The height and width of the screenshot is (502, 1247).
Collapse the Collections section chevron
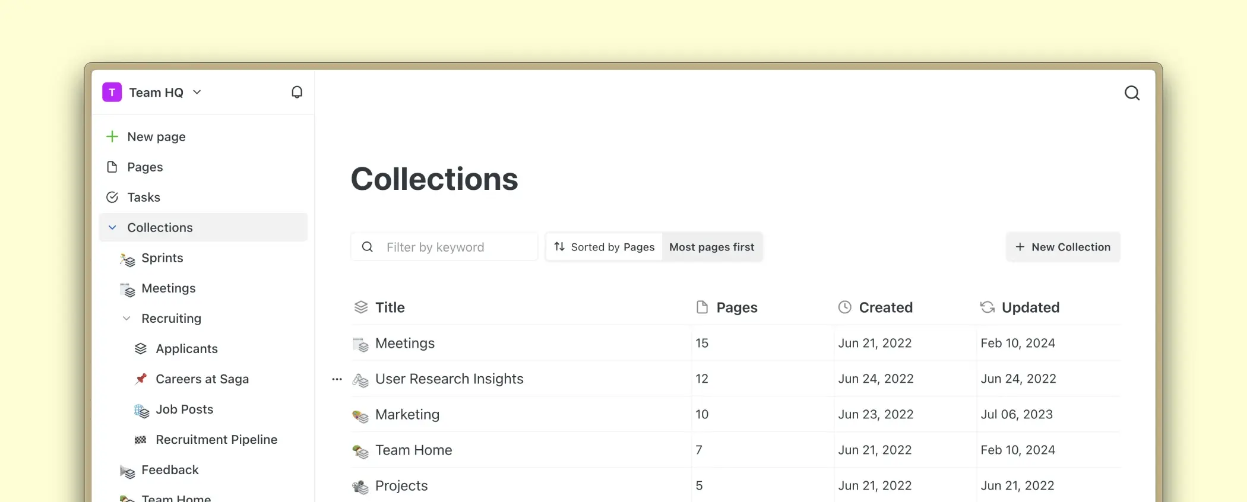coord(112,228)
